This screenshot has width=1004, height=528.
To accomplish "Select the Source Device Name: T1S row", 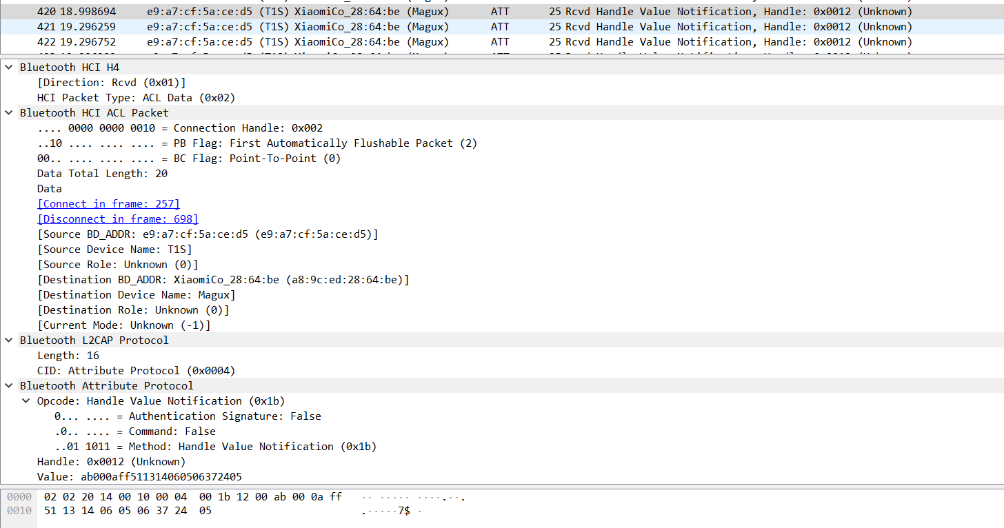I will (x=114, y=250).
